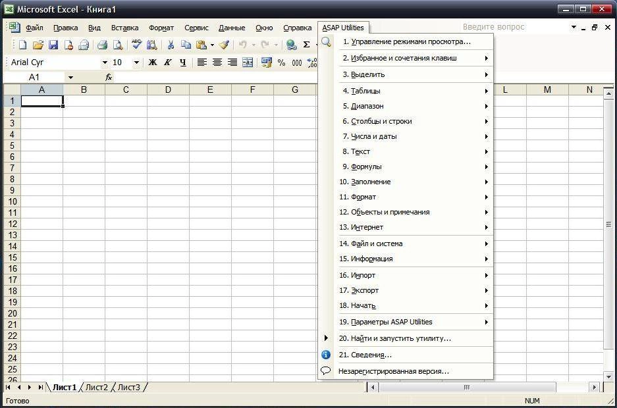Click the next sheet navigation arrow
Image resolution: width=617 pixels, height=408 pixels.
(30, 387)
